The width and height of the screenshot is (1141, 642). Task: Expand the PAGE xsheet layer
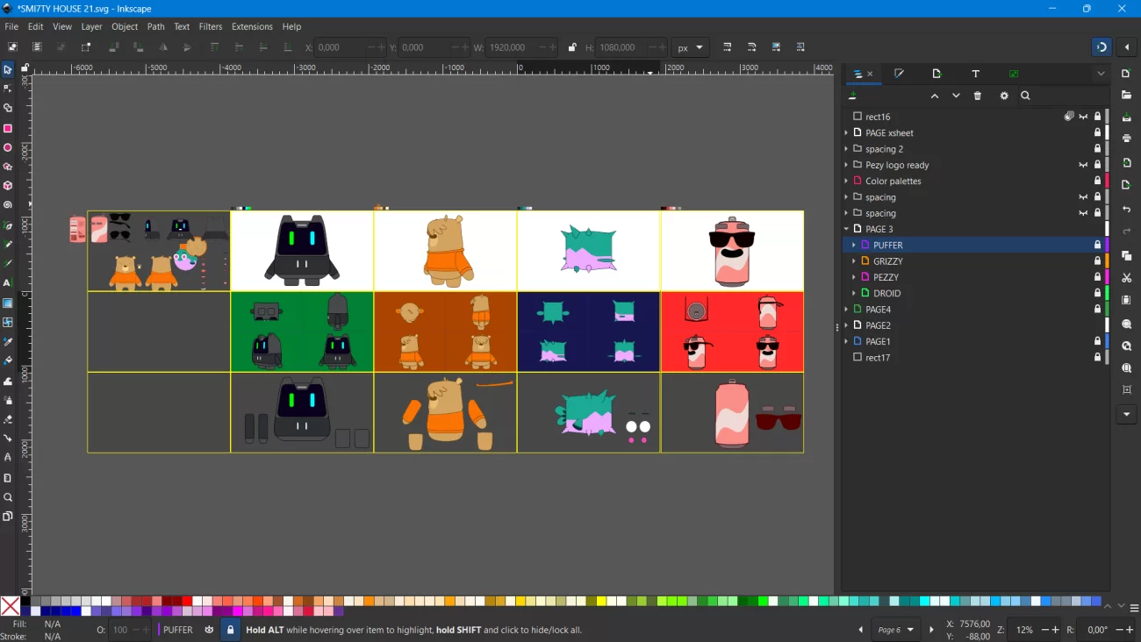(x=846, y=133)
